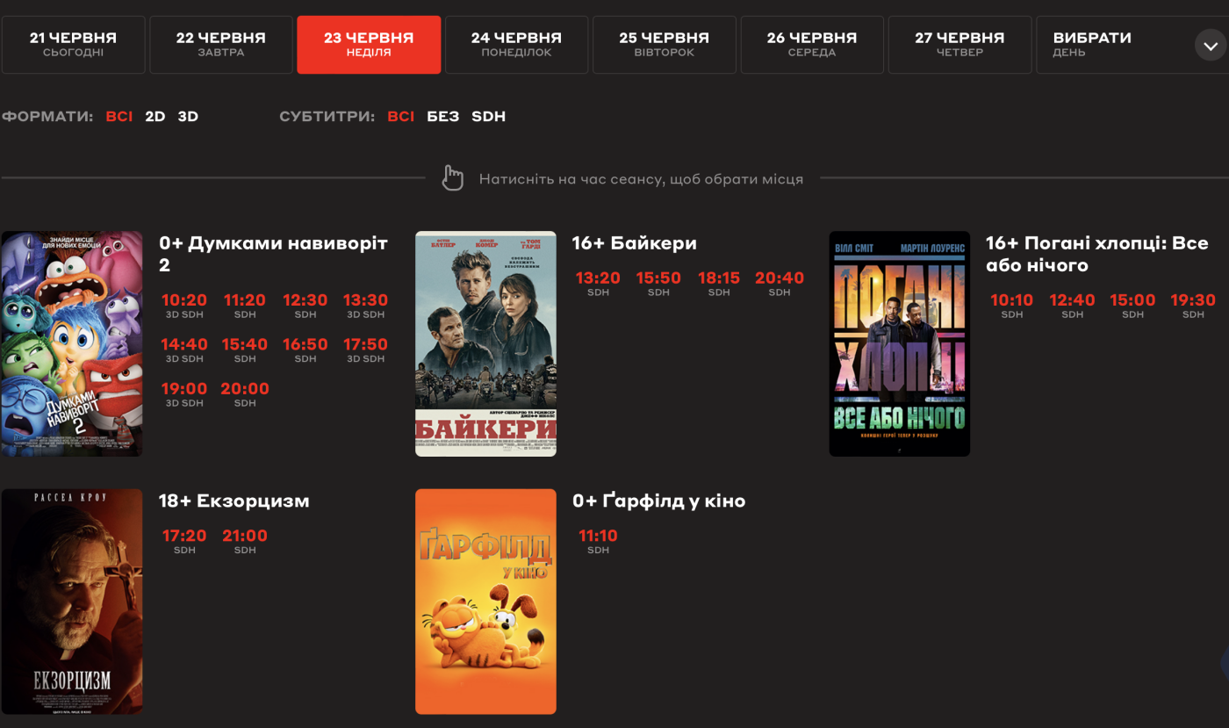Open the Думками навиворіт 2 poster
Viewport: 1229px width, 728px height.
71,343
